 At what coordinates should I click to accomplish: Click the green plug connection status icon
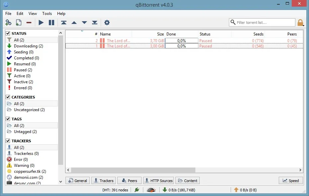point(137,190)
